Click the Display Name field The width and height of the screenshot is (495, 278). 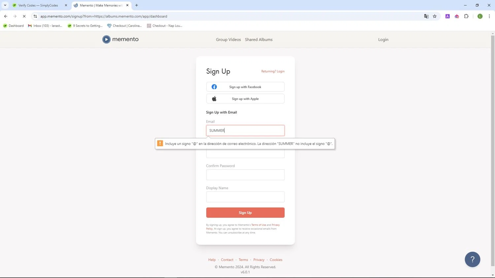tap(245, 197)
